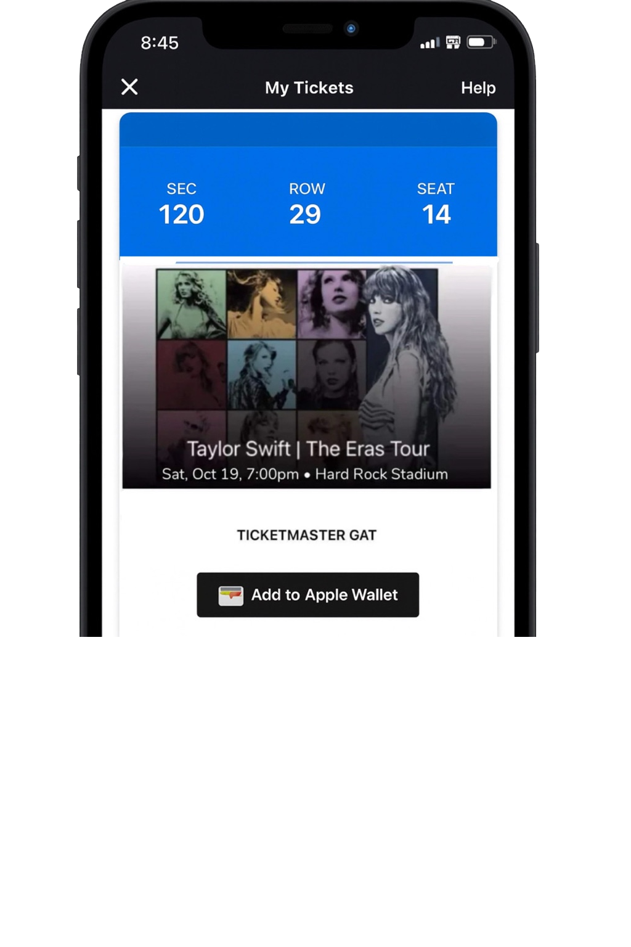Image resolution: width=631 pixels, height=947 pixels.
Task: Tap the Apple Wallet card icon
Action: pyautogui.click(x=230, y=596)
